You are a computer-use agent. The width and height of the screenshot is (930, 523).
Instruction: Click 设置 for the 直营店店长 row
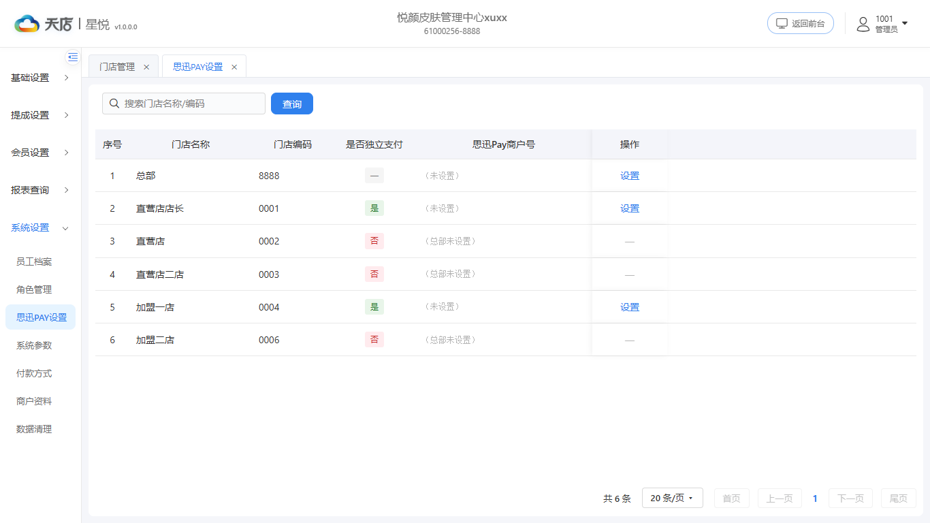tap(630, 208)
